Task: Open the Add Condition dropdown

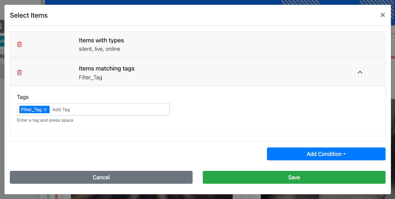Action: coord(326,154)
